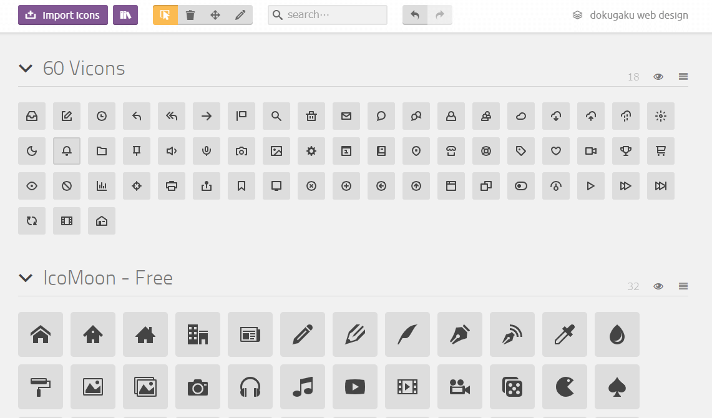Select the trophy icon
Viewport: 712px width, 418px height.
click(x=626, y=151)
